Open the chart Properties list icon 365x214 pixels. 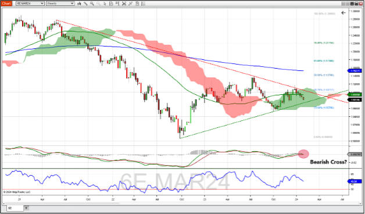[144, 3]
